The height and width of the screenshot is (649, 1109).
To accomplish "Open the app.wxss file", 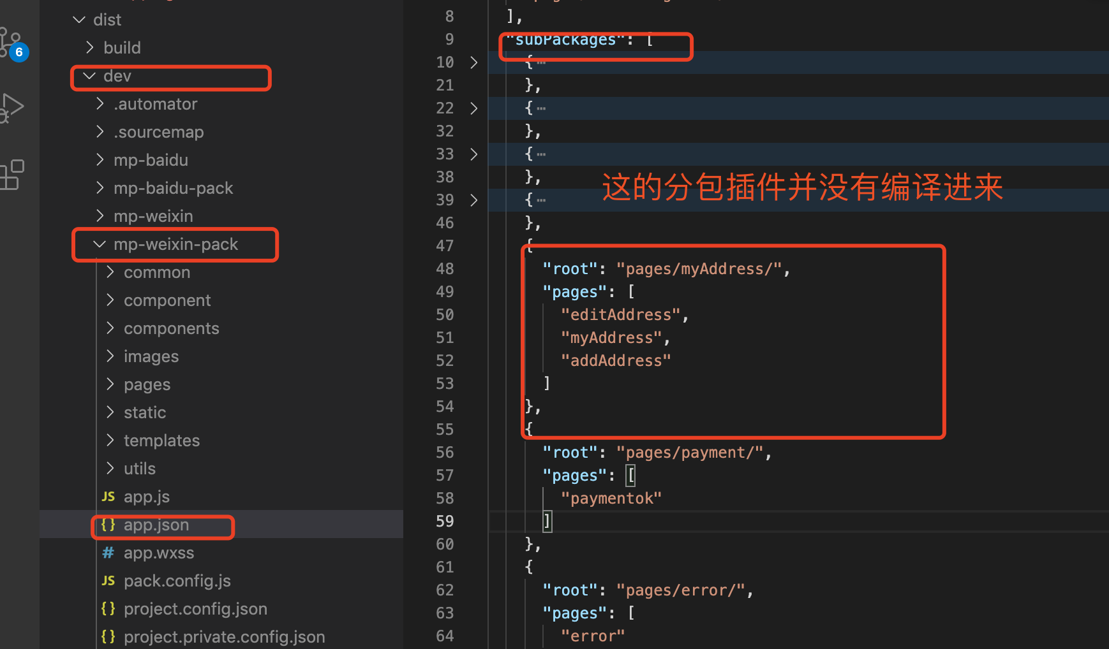I will (159, 553).
